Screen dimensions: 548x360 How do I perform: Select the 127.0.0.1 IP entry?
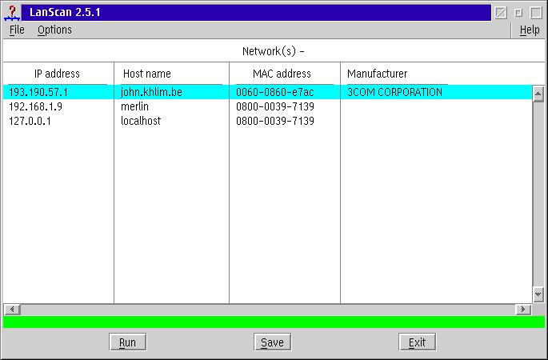[30, 121]
